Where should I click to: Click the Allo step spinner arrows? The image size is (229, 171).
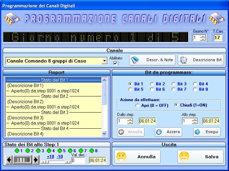coord(195,121)
